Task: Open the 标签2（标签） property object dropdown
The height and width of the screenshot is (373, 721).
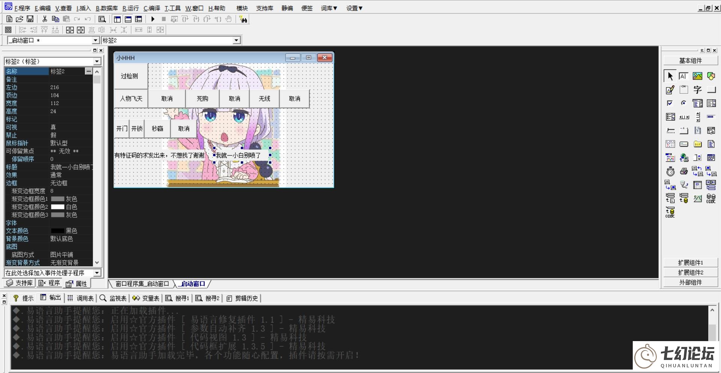Action: click(97, 61)
